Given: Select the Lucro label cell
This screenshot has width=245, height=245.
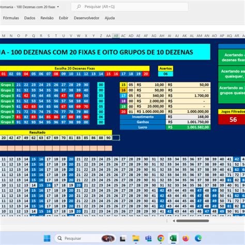Looking at the screenshot, I should (143, 127).
